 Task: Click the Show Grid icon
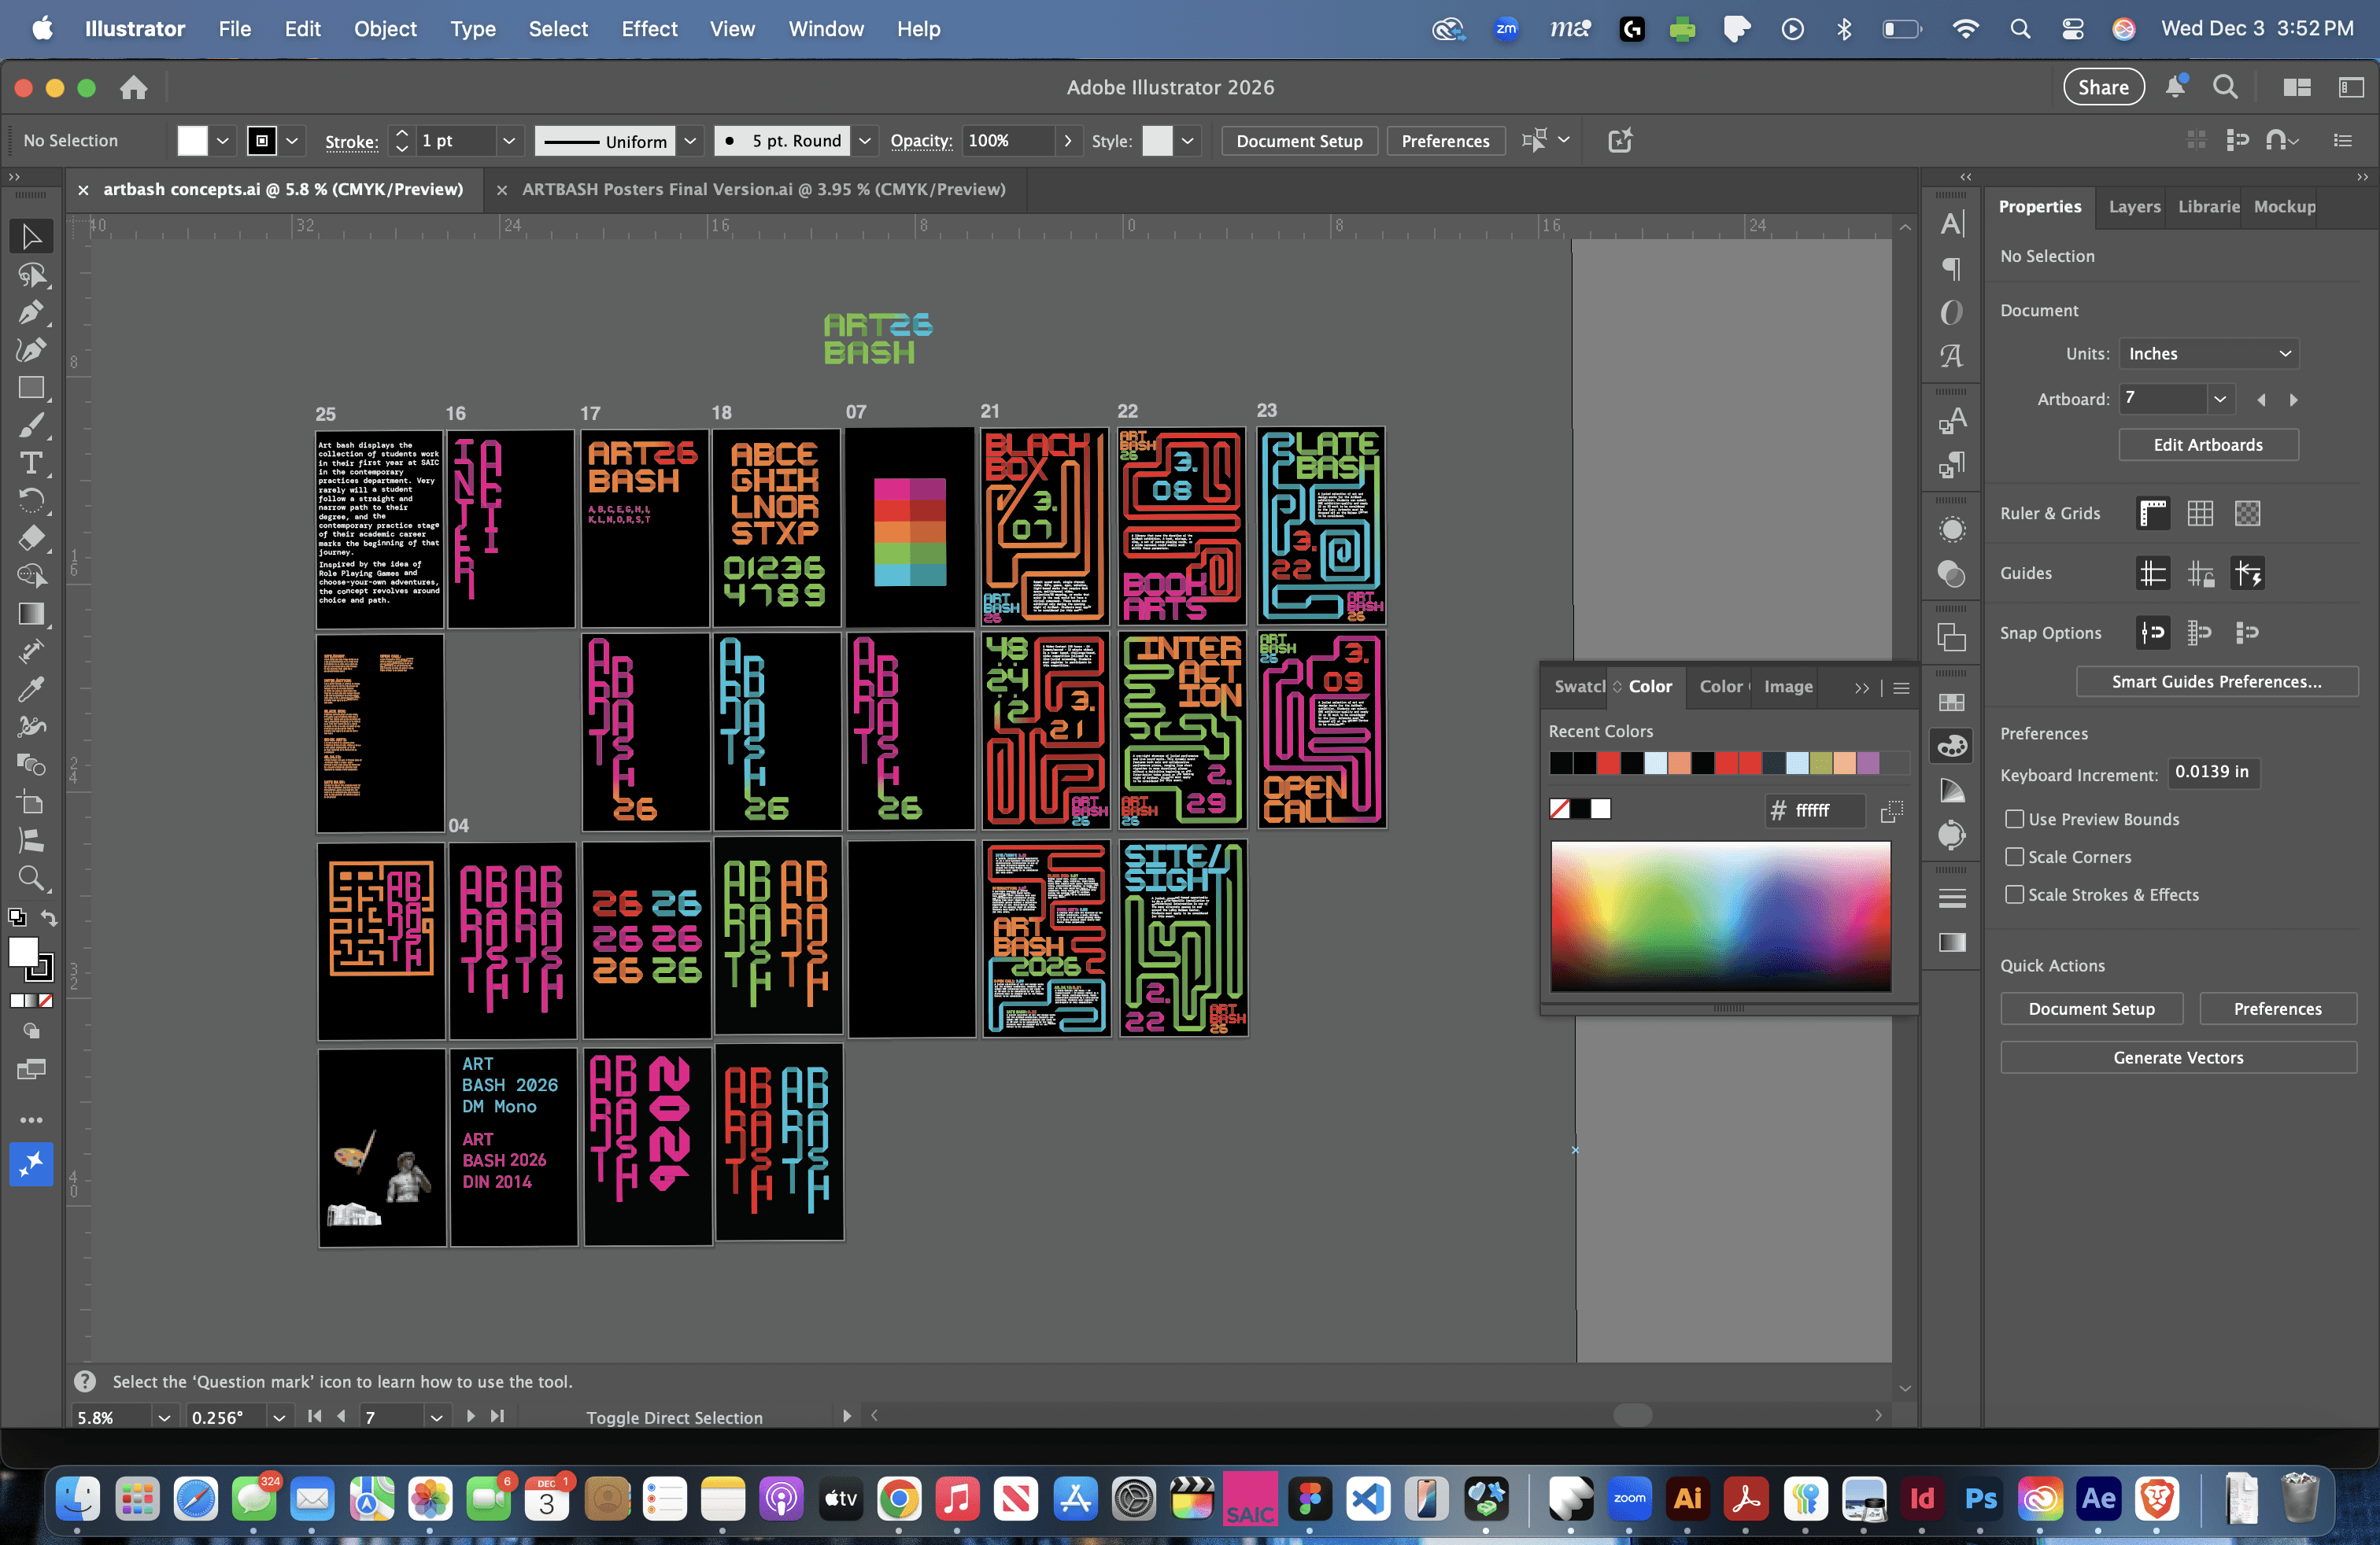coord(2200,514)
